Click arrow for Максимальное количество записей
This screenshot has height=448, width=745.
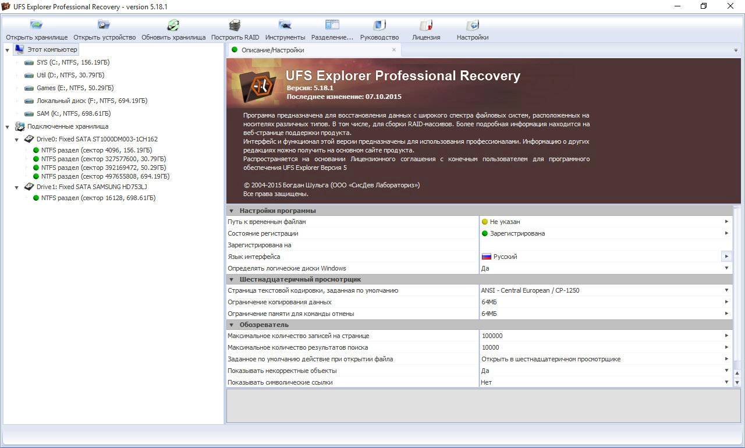click(x=726, y=336)
